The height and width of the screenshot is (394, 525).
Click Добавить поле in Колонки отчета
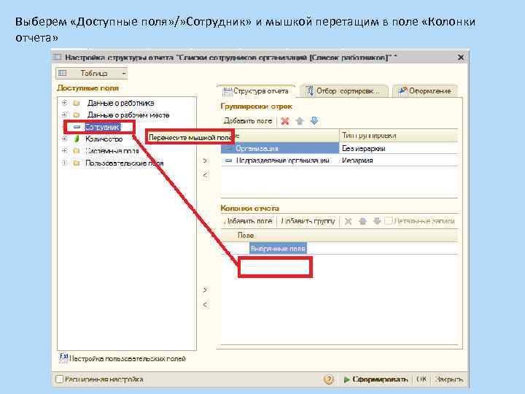pos(249,221)
